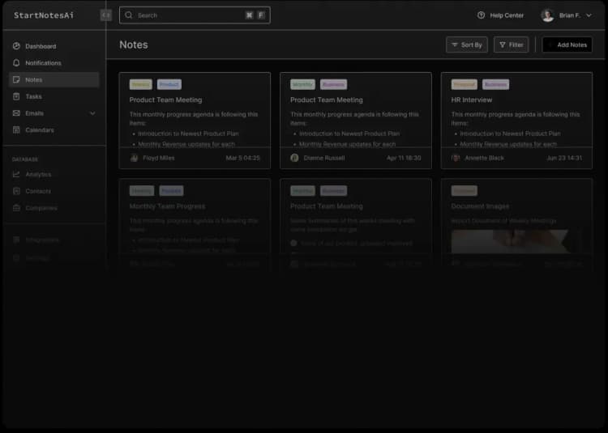This screenshot has height=433, width=608.
Task: Click the first tag on HR Interview note
Action: [465, 84]
